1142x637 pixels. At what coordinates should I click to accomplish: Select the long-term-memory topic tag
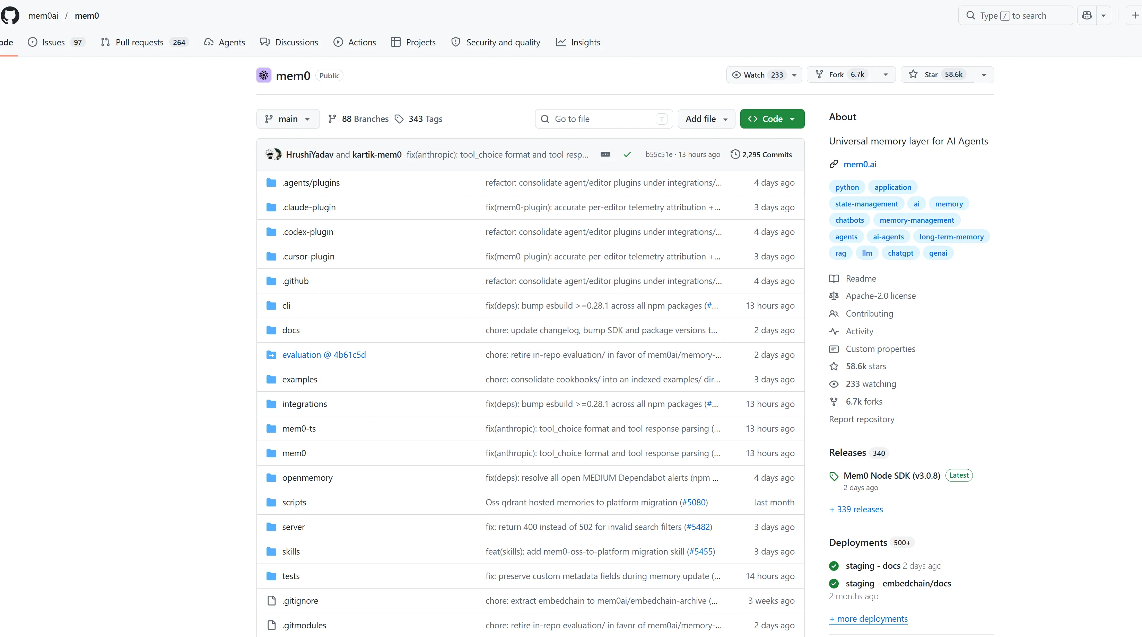pyautogui.click(x=951, y=237)
